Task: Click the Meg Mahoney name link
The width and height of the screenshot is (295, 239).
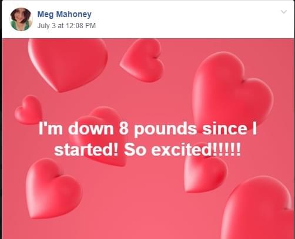Action: click(64, 14)
